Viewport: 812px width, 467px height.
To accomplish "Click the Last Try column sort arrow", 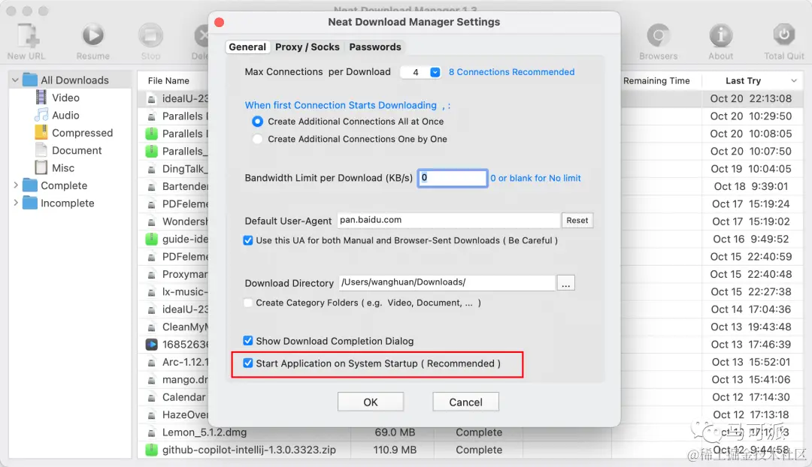I will [x=793, y=80].
